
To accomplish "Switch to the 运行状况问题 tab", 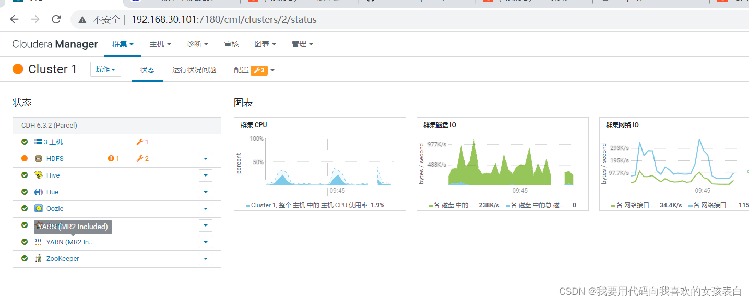I will (194, 70).
